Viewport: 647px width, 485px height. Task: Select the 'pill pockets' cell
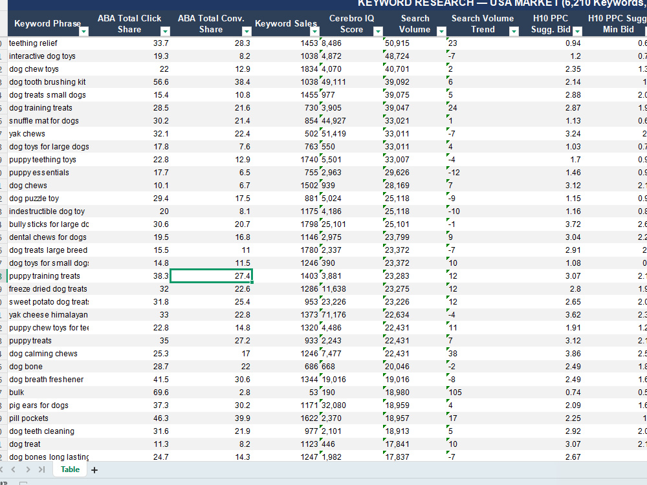pos(48,418)
